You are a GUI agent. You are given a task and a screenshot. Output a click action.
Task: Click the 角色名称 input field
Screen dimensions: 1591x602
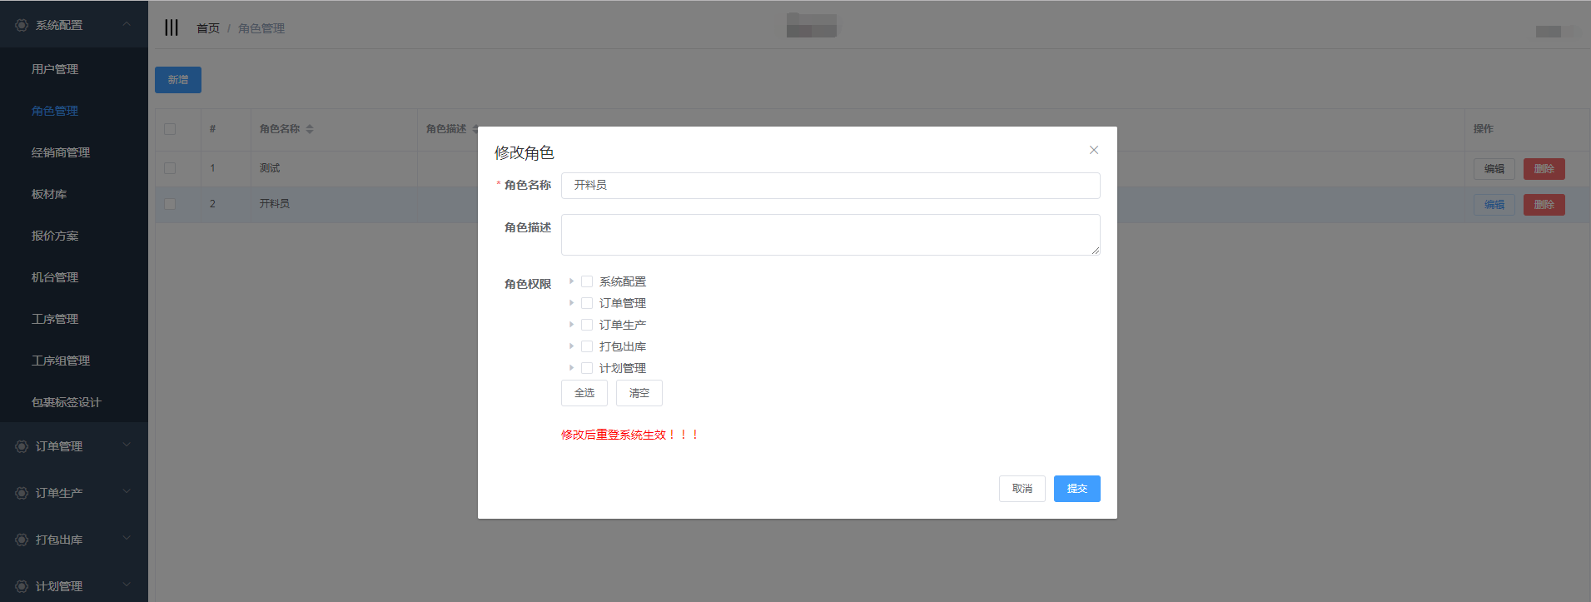(830, 186)
